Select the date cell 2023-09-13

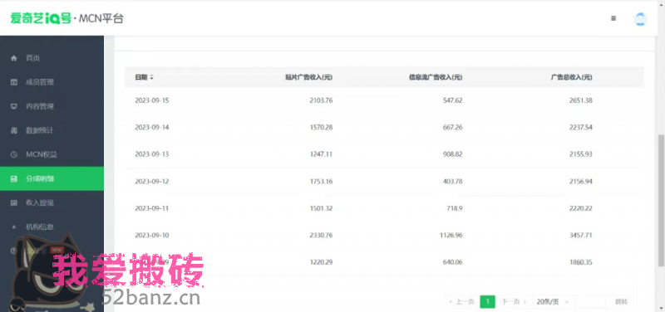click(x=152, y=154)
